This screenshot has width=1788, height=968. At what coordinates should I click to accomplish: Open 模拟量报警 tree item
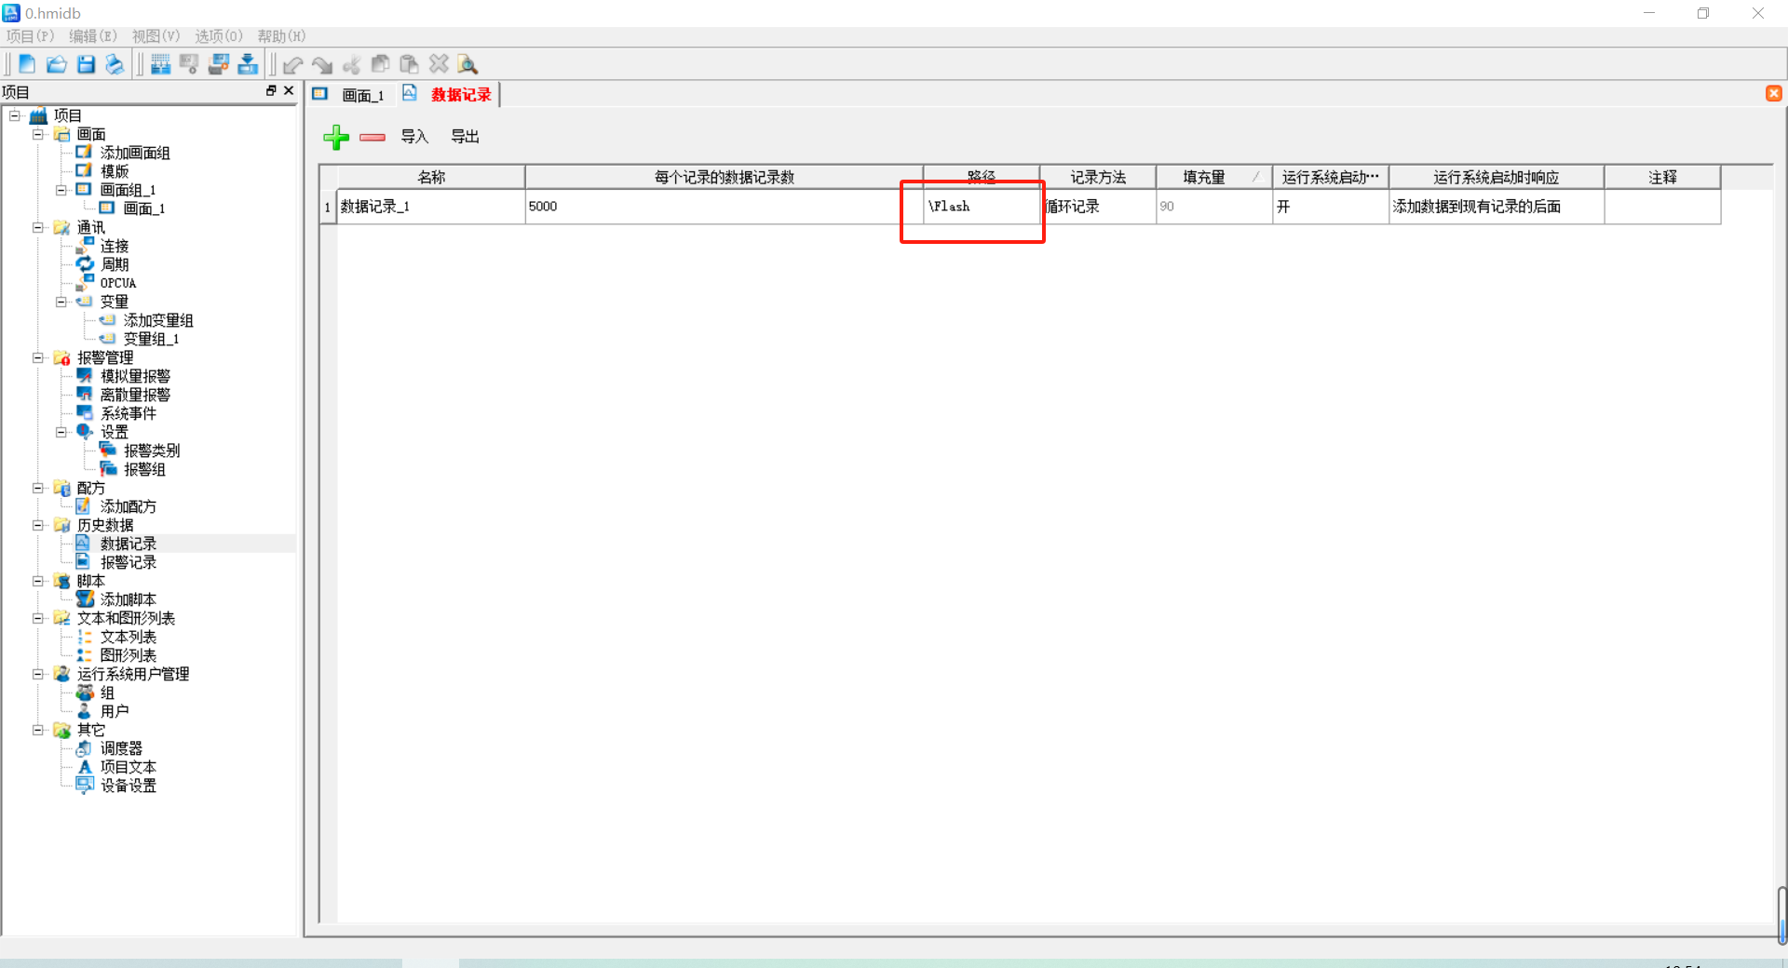[135, 376]
